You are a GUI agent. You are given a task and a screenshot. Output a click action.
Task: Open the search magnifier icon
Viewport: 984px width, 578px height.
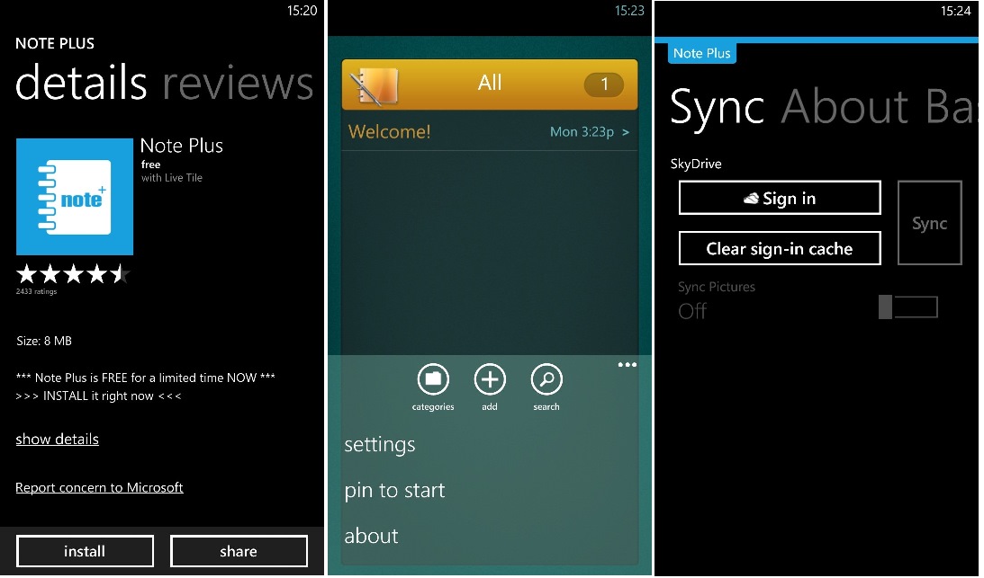(x=546, y=379)
